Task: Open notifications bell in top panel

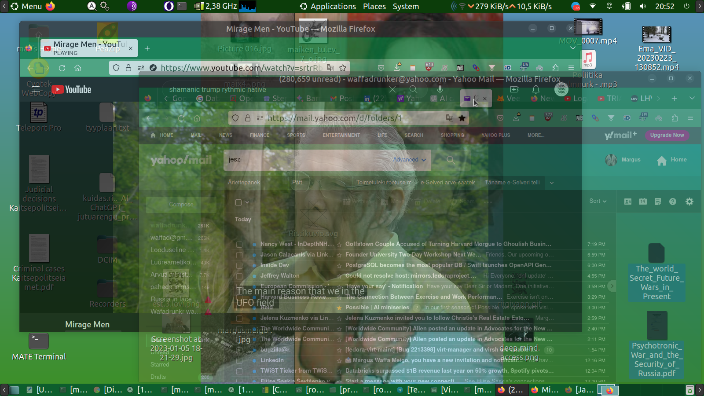Action: pyautogui.click(x=609, y=6)
